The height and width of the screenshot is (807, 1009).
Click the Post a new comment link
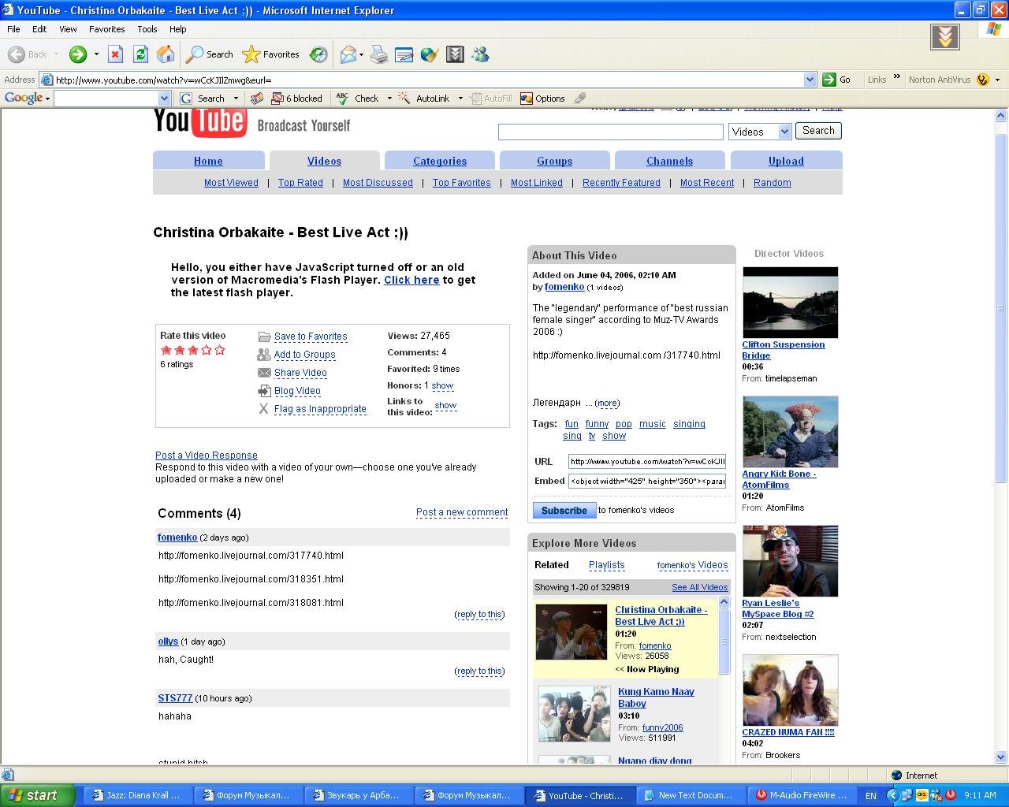click(462, 512)
